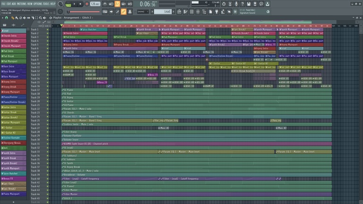The image size is (363, 204).
Task: Expand the Glitch 2 breadcrumb chevron
Action: 93,18
